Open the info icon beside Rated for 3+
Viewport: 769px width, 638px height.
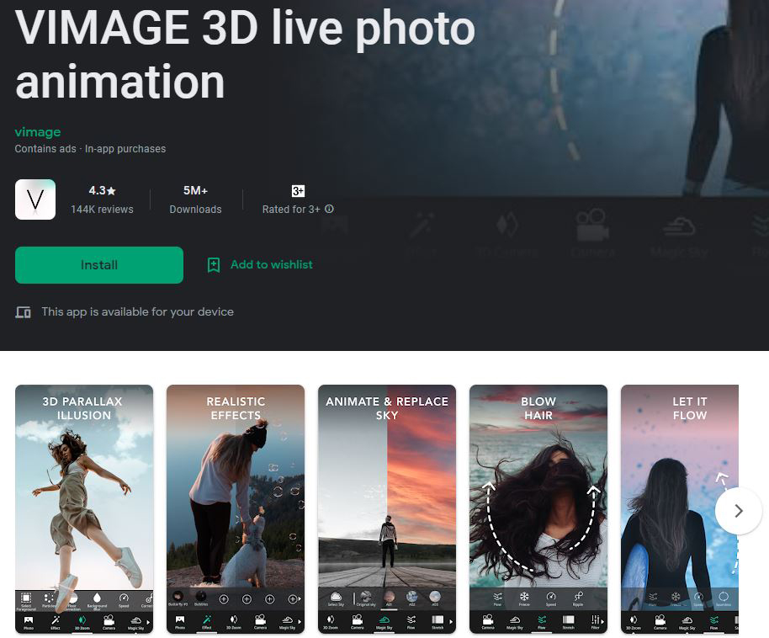(329, 209)
